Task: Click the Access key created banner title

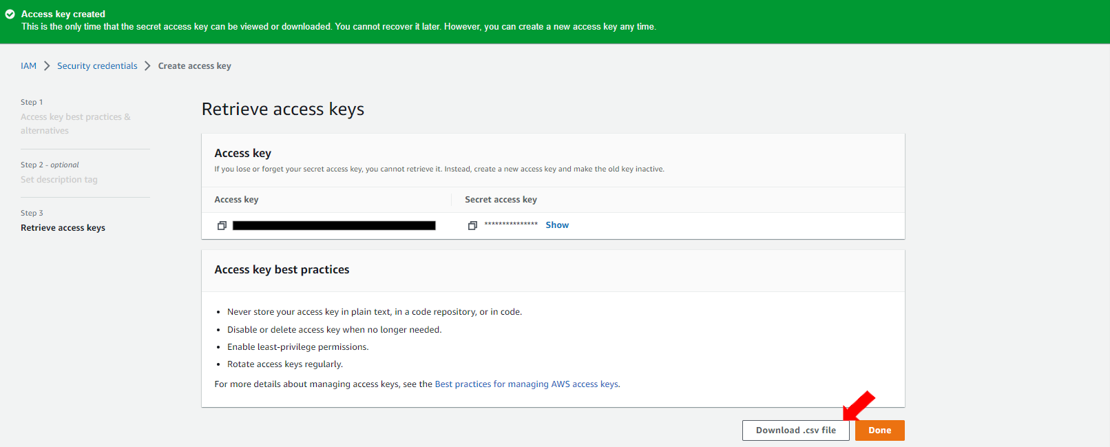Action: pos(63,14)
